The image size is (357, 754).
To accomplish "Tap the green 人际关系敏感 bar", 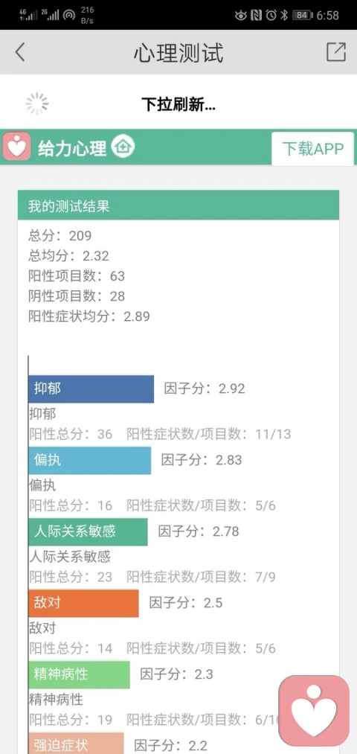I will click(x=88, y=531).
